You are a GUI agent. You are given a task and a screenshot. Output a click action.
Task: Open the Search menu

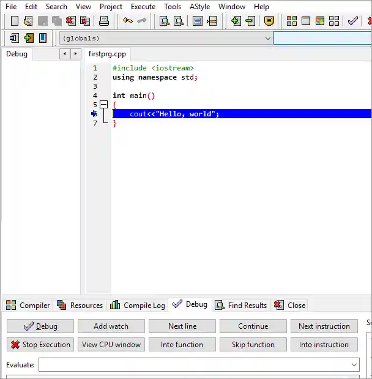(56, 7)
